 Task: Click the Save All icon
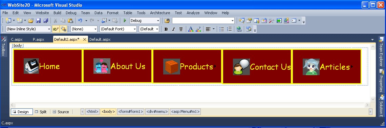pyautogui.click(x=46, y=21)
